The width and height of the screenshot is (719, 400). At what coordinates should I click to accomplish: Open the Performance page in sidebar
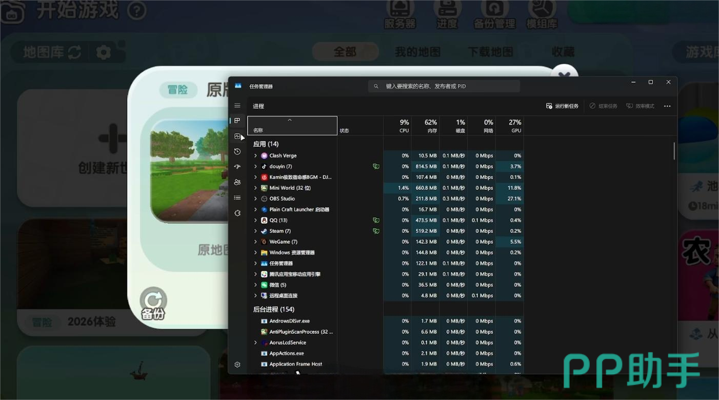click(x=237, y=136)
